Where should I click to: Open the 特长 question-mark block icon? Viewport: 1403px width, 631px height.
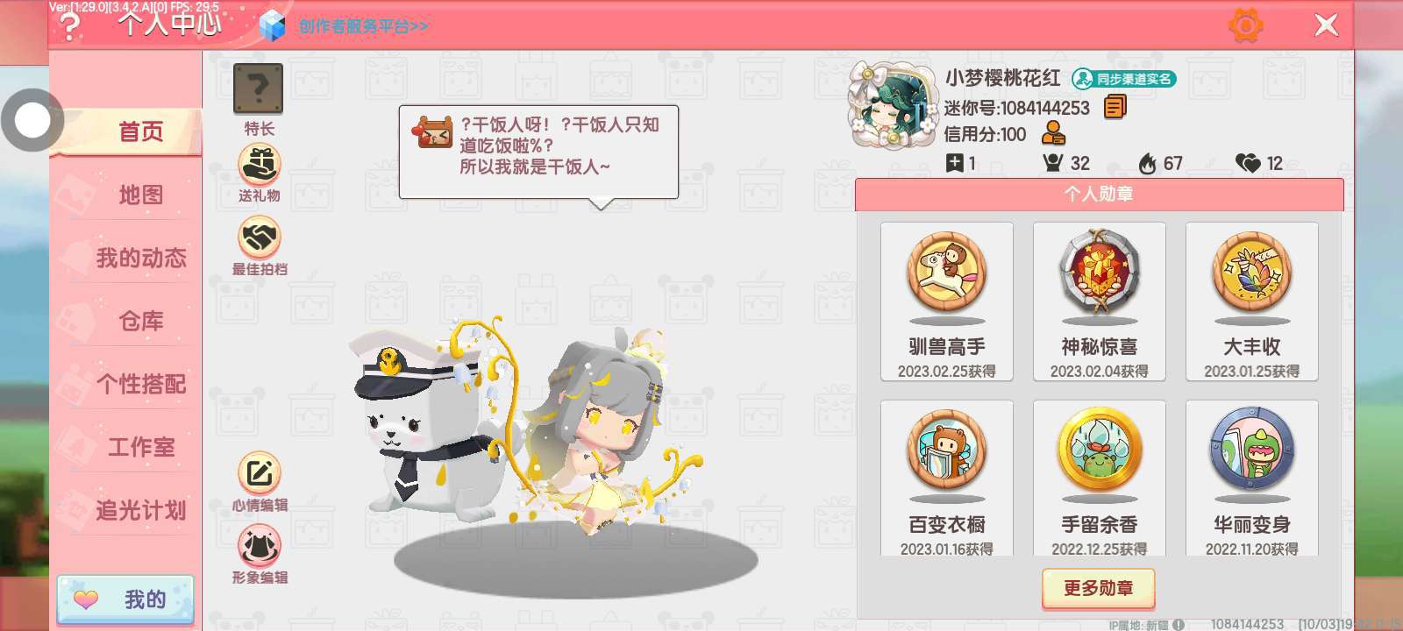(258, 89)
